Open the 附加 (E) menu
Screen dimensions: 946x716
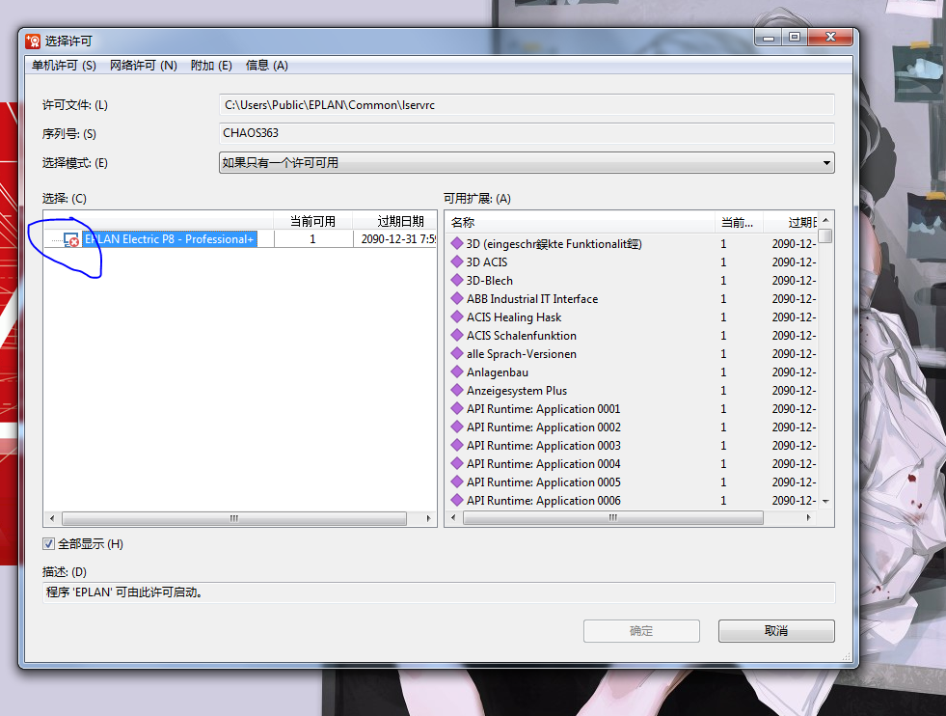[211, 66]
